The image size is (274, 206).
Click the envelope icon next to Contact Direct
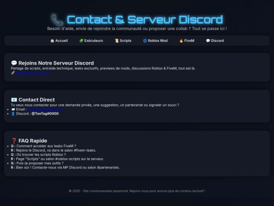[x=14, y=100]
